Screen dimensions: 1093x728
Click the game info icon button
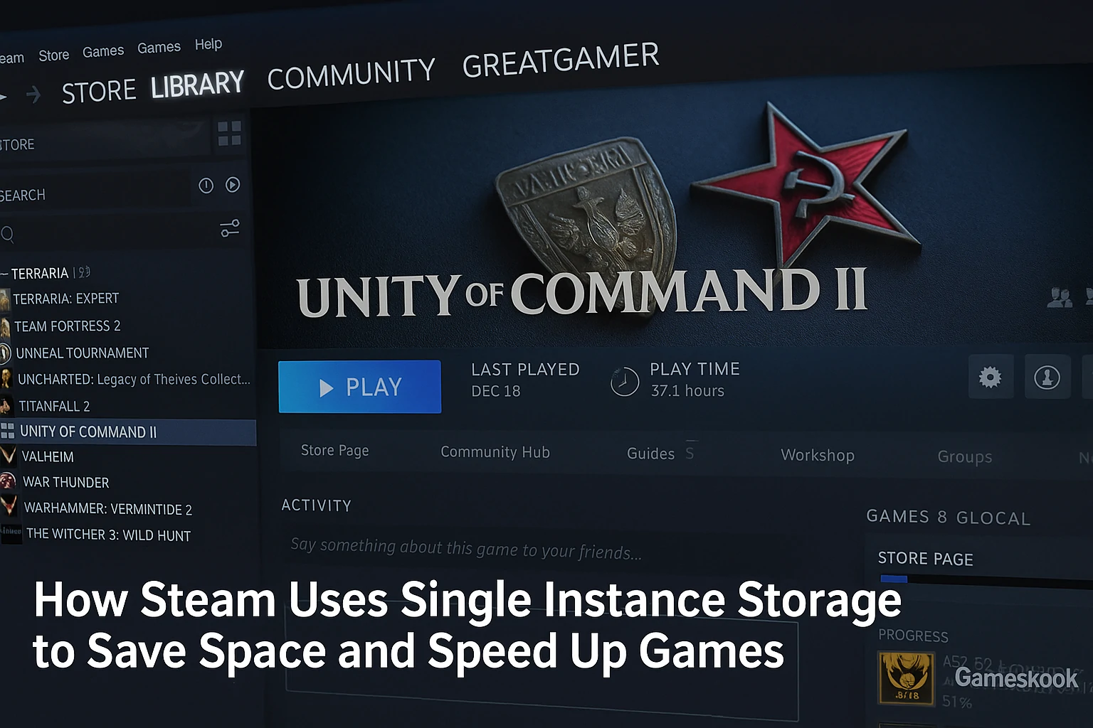point(1047,377)
